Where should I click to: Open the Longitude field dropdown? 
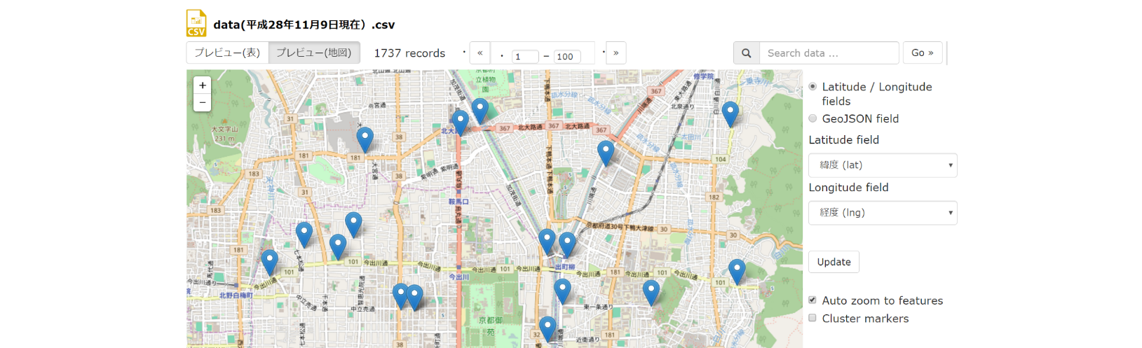point(883,213)
